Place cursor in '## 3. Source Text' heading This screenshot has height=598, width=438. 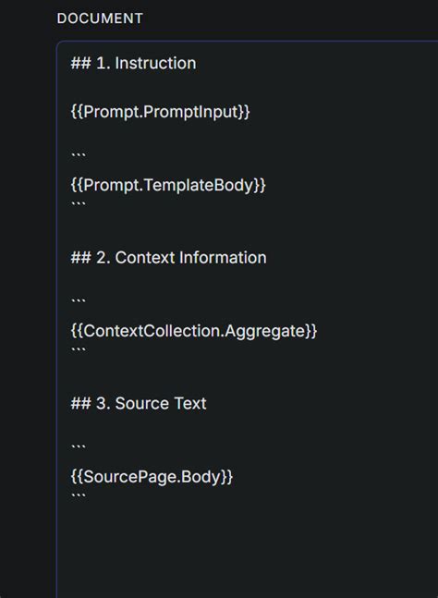139,404
